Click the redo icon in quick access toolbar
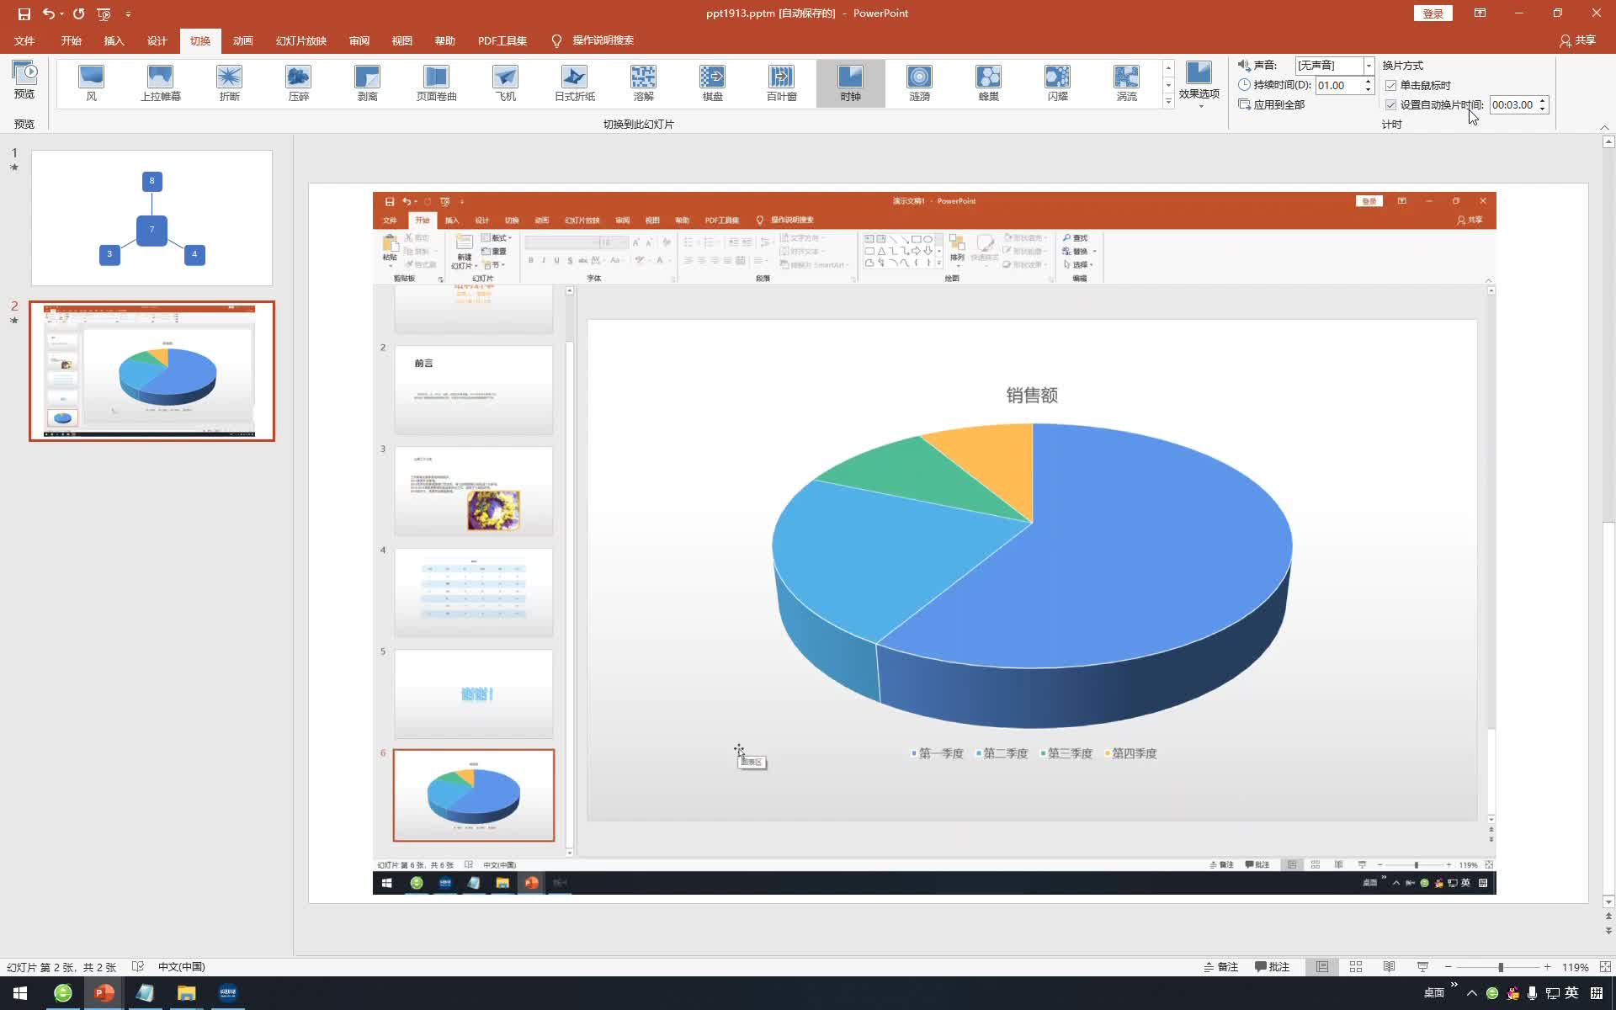The width and height of the screenshot is (1616, 1010). (x=78, y=13)
